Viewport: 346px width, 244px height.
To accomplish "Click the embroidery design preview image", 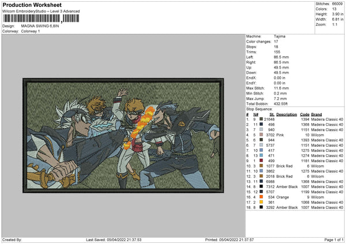I will point(123,135).
